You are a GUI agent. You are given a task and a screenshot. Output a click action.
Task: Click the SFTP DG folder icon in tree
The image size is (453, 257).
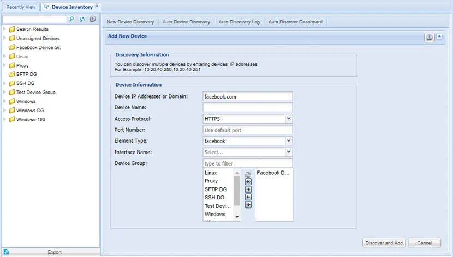pyautogui.click(x=12, y=75)
